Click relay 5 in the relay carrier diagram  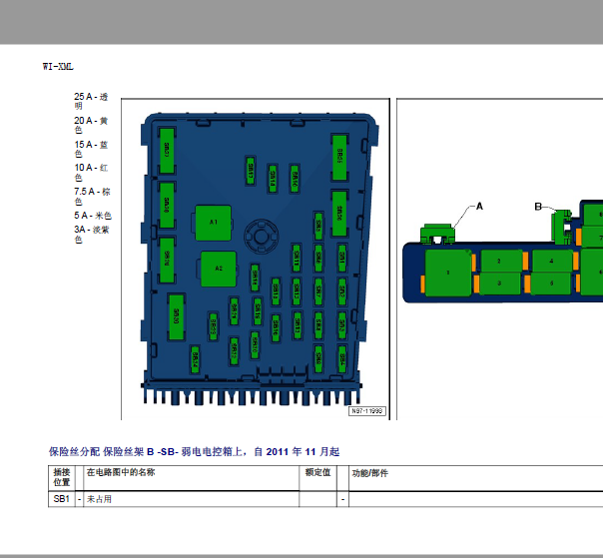click(x=551, y=283)
